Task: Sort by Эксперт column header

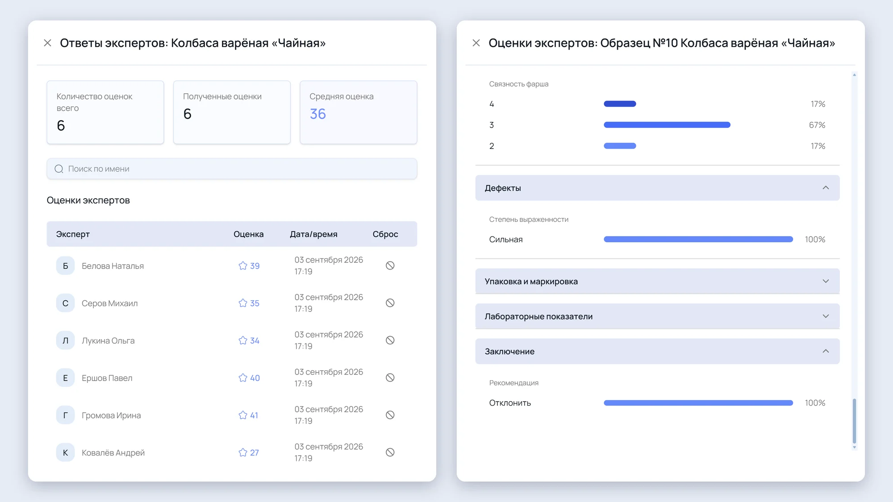Action: click(73, 234)
